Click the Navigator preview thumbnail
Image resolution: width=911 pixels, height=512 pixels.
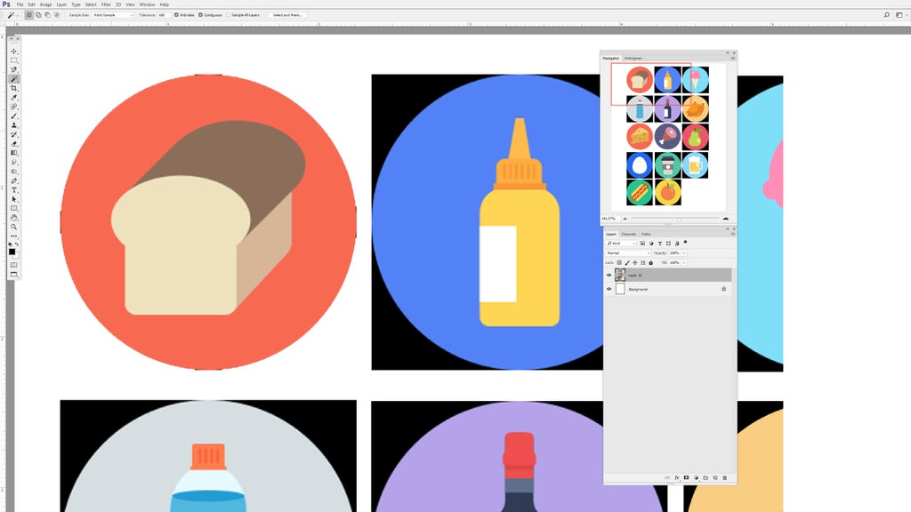667,136
